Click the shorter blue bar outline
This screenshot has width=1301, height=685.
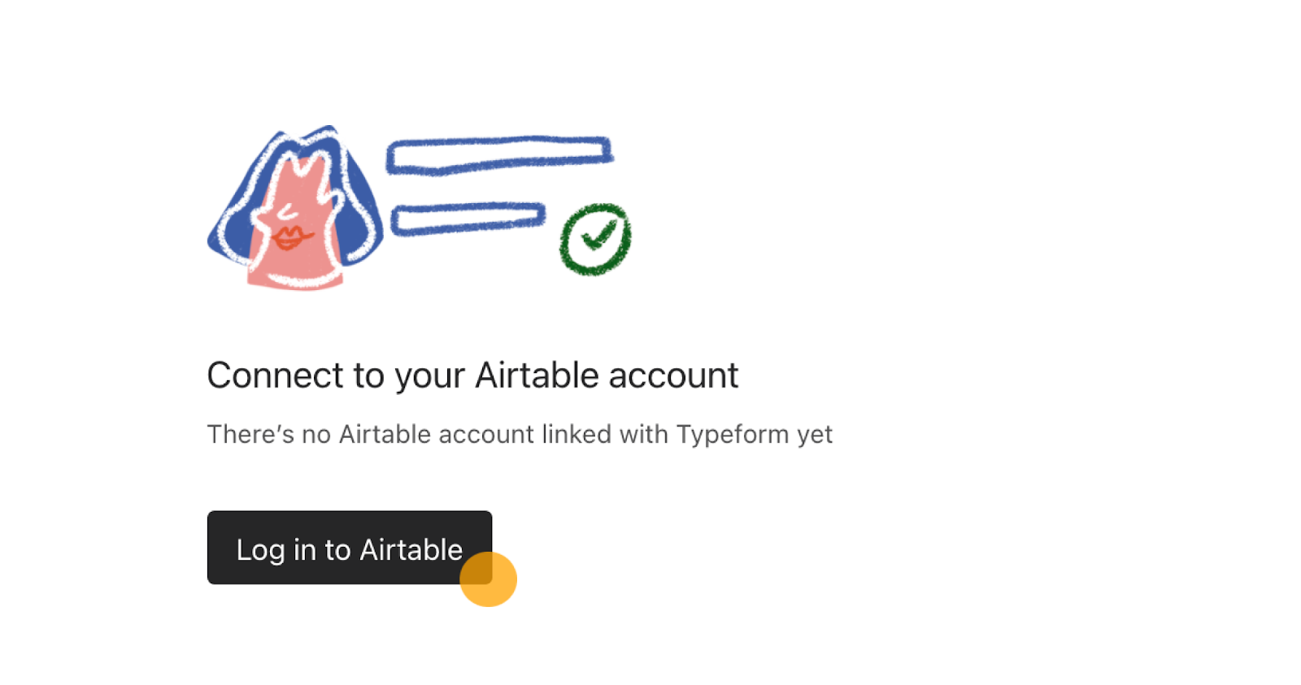tap(468, 219)
